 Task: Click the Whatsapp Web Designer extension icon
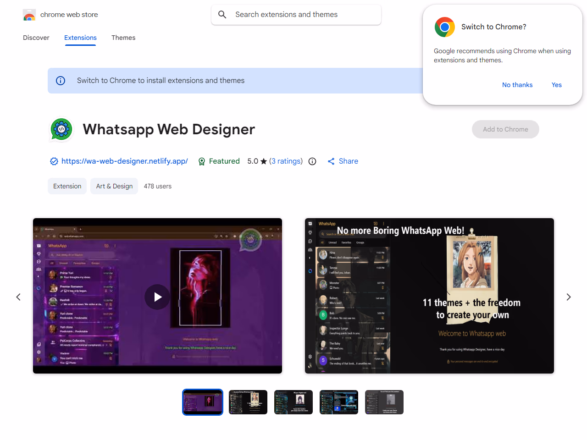click(x=61, y=130)
